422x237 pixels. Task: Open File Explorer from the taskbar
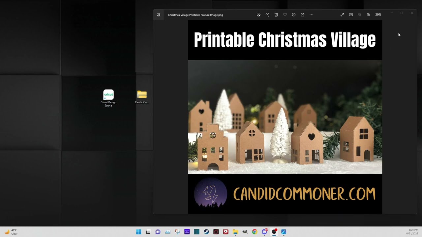click(235, 232)
